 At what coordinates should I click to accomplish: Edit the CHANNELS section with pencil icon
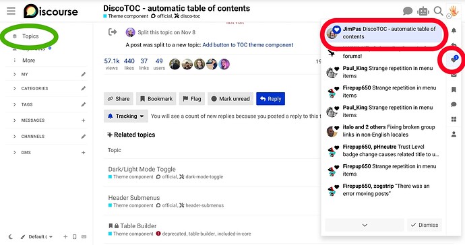84,136
